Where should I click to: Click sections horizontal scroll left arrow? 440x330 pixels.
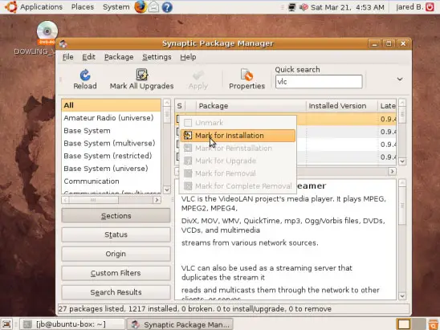[x=65, y=200]
